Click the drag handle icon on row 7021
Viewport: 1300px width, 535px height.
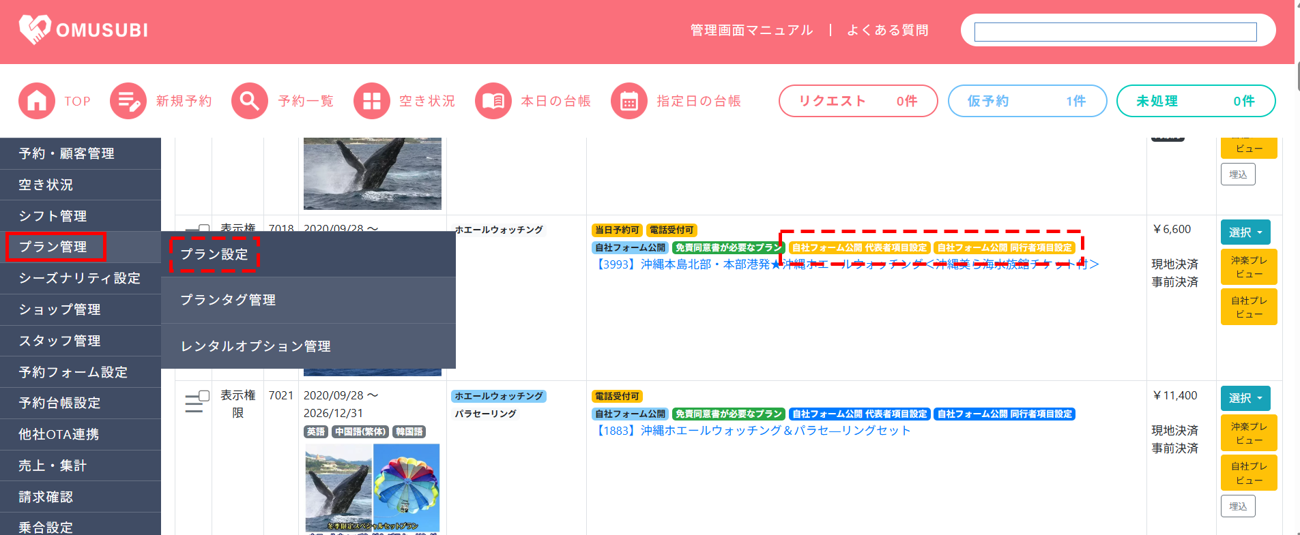(193, 403)
